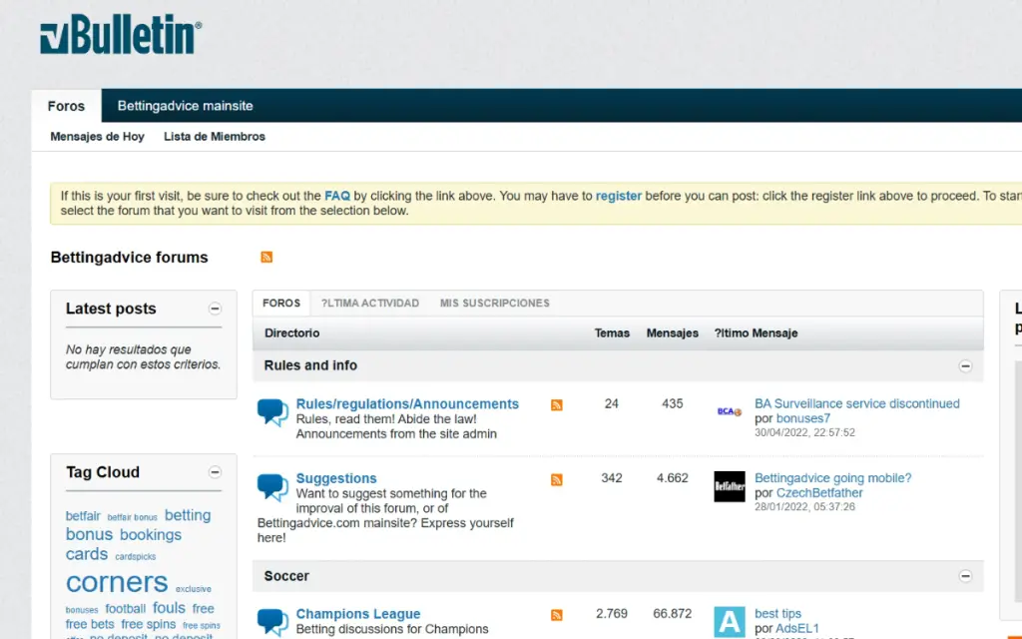Open the best tips post link

(777, 614)
